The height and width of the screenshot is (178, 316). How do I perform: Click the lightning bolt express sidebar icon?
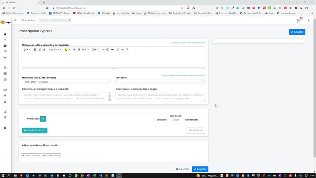[x=5, y=40]
